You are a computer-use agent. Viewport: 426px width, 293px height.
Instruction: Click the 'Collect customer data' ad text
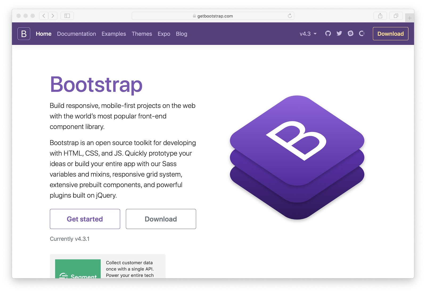click(x=130, y=269)
